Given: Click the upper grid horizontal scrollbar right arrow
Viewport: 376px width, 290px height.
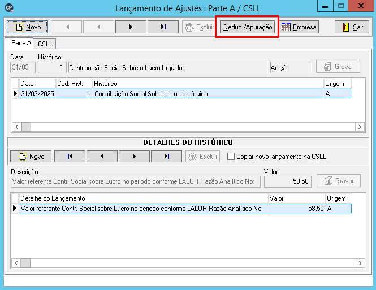Looking at the screenshot, I should [x=360, y=127].
